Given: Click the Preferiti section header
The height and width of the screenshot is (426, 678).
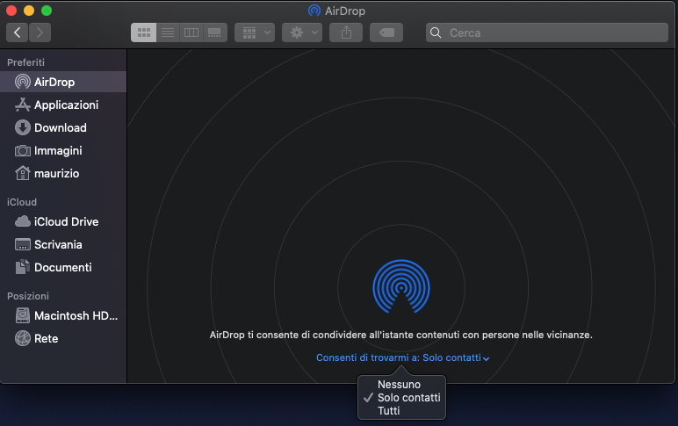Looking at the screenshot, I should [x=26, y=62].
